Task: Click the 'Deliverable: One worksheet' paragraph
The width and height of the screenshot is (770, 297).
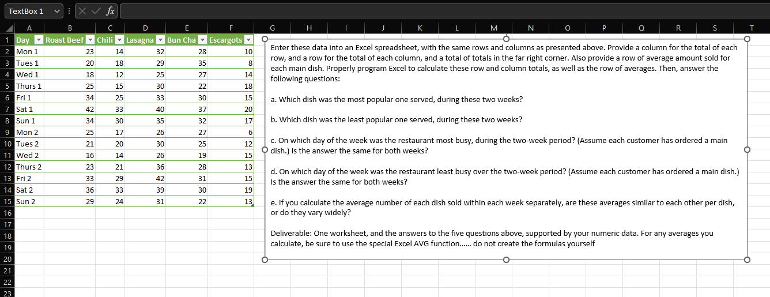Action: pyautogui.click(x=492, y=238)
